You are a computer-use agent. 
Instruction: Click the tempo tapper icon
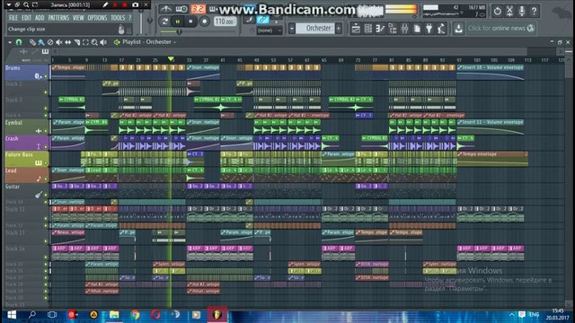[441, 28]
